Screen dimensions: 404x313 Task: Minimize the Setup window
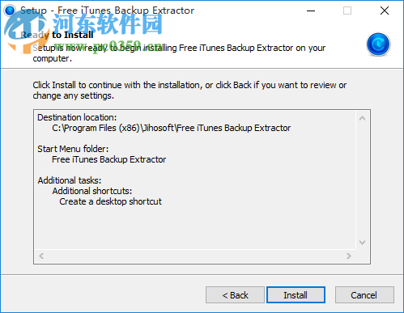coord(311,11)
